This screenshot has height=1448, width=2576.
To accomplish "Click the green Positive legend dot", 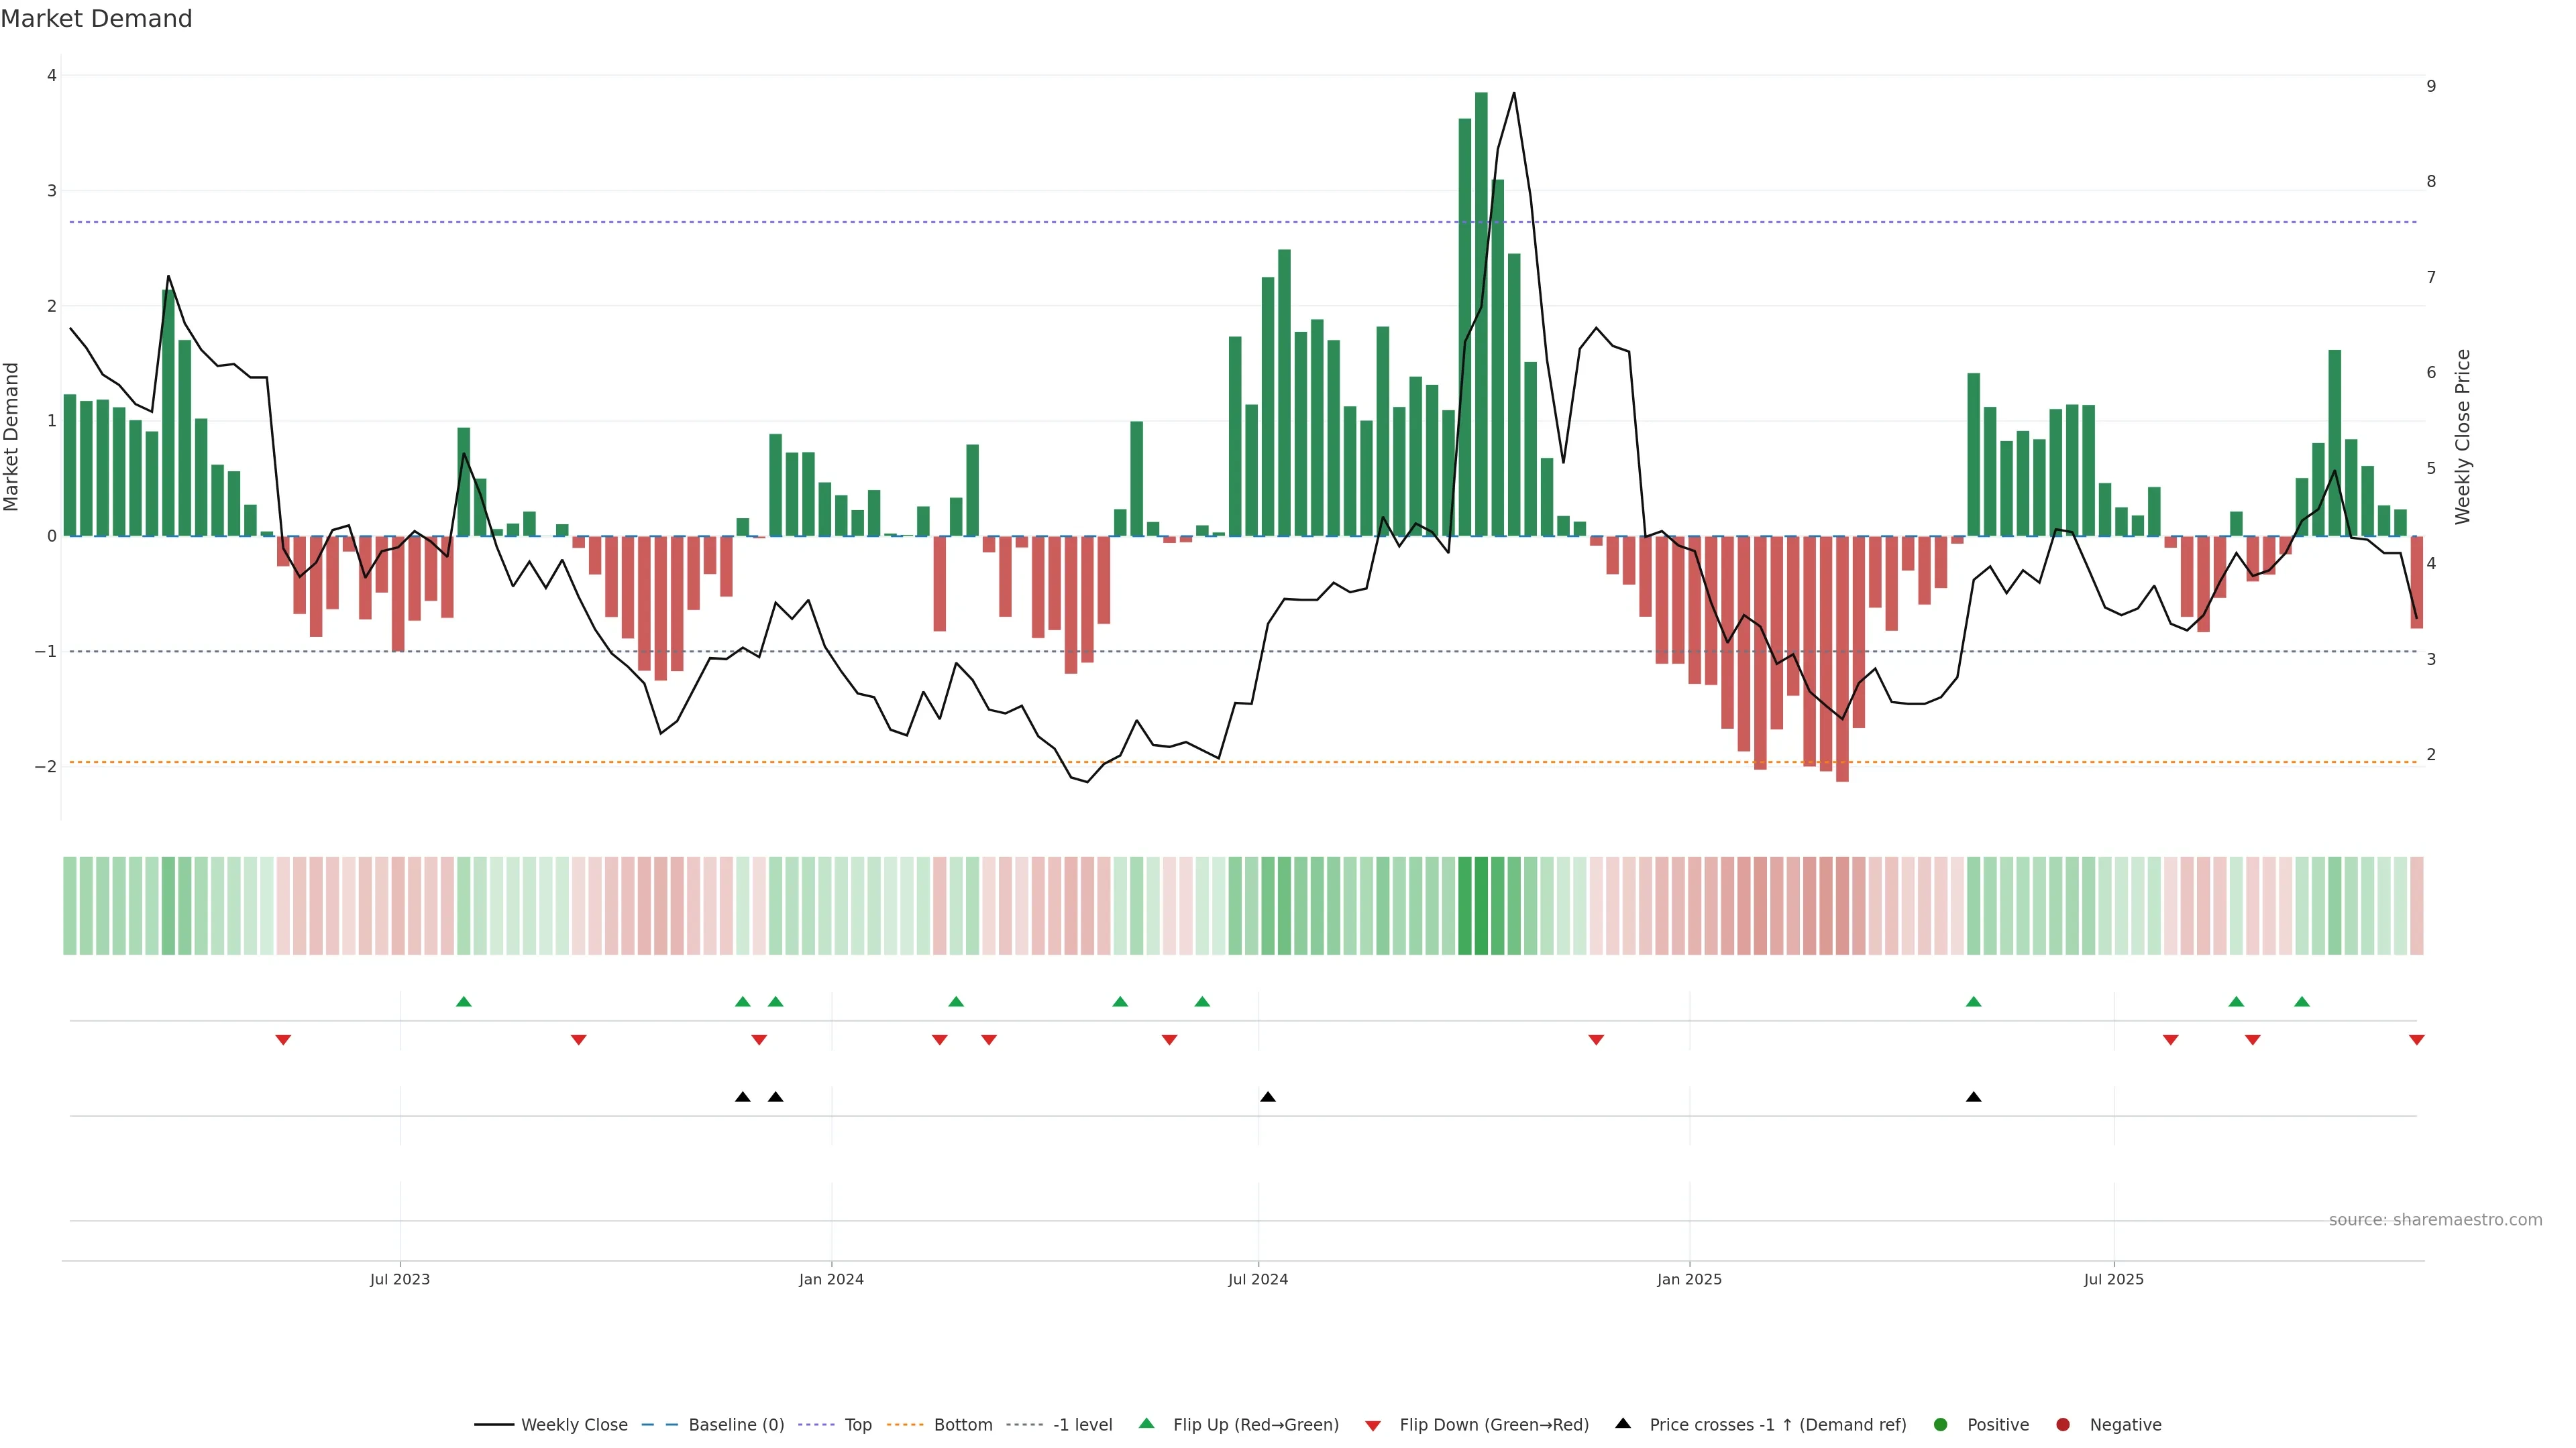I will point(1941,1424).
